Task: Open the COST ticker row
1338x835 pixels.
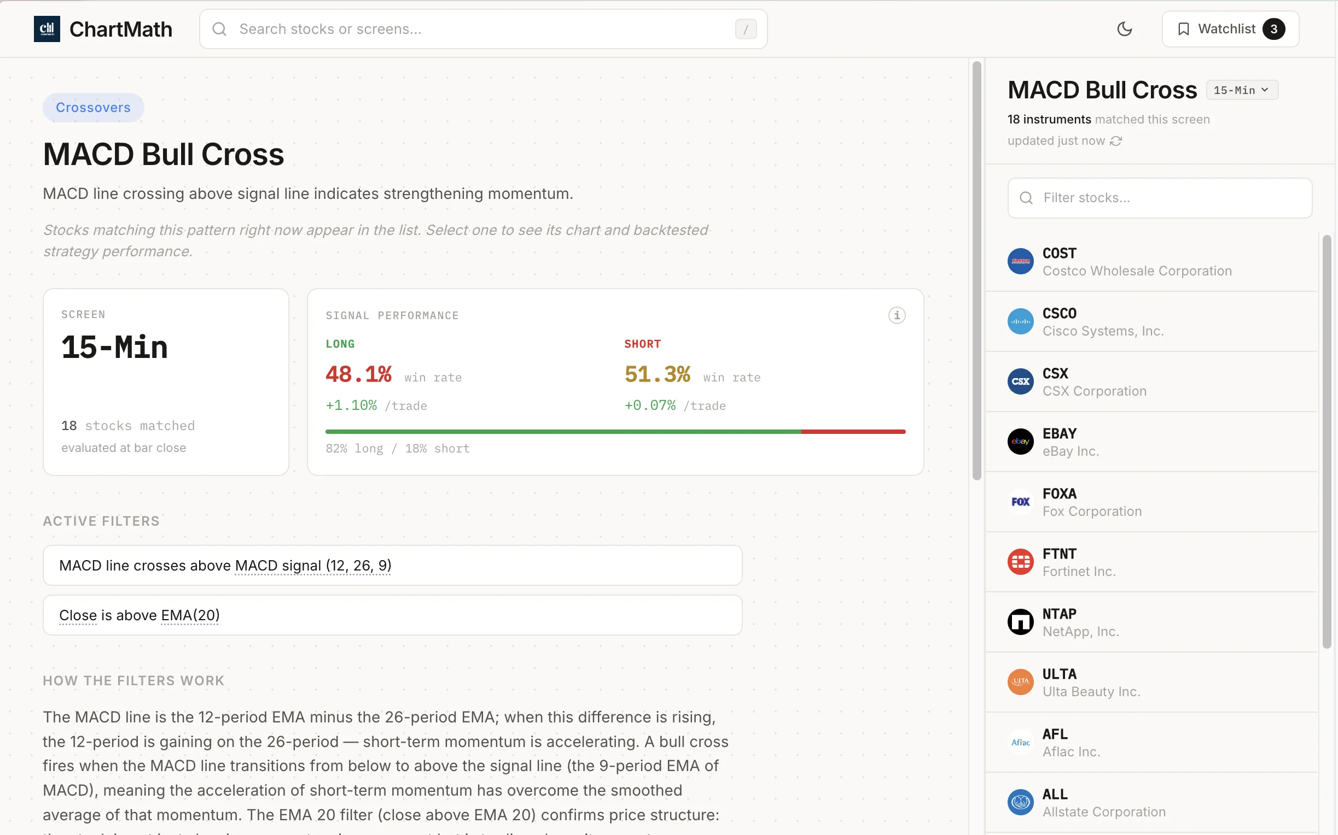Action: (x=1151, y=261)
